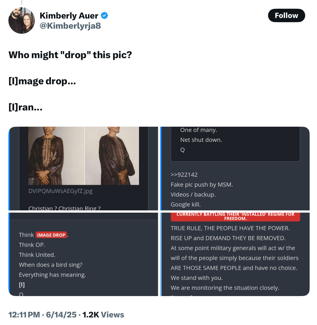The width and height of the screenshot is (317, 325).
Task: Click the red CURRENTLY BATTLING banner
Action: [235, 216]
